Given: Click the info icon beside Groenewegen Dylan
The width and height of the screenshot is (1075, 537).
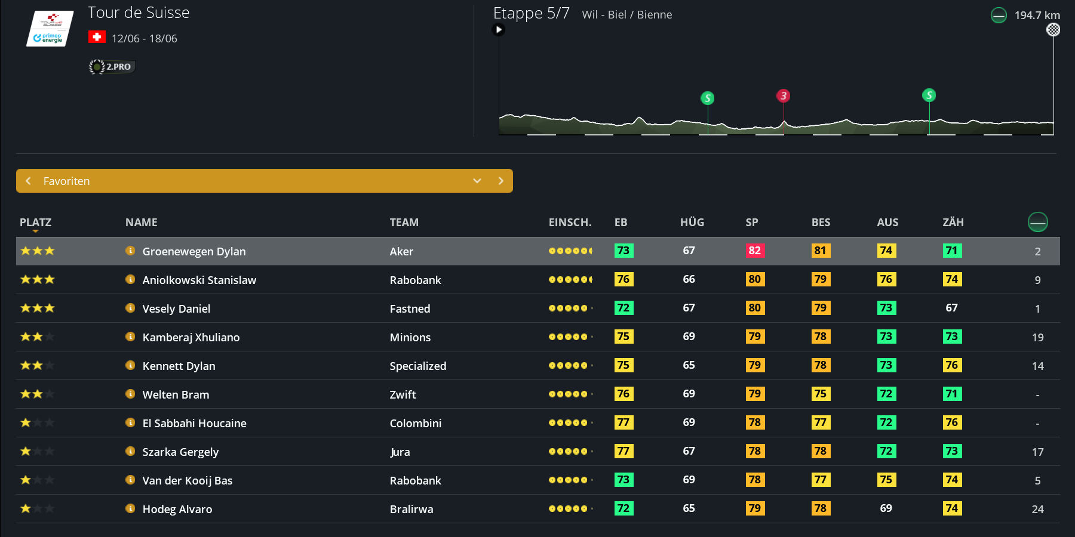Looking at the screenshot, I should coord(130,251).
